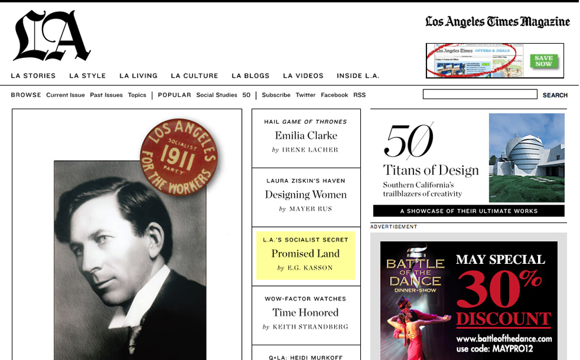Expand the BROWSE section
Image resolution: width=580 pixels, height=360 pixels.
[25, 95]
